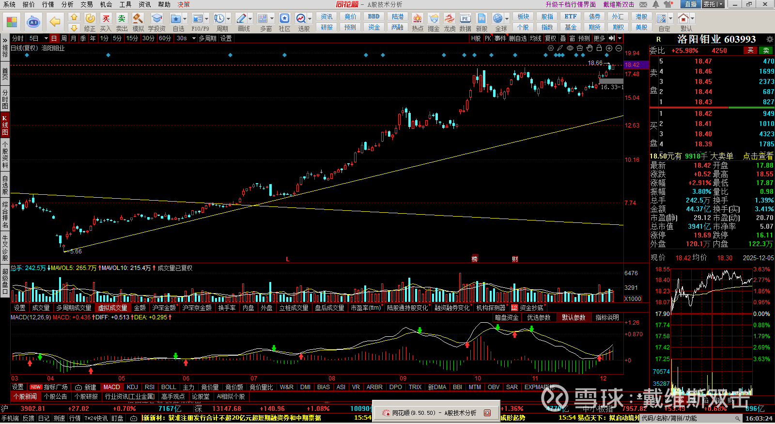This screenshot has width=775, height=424.
Task: Expand the 全球 dropdown arrow
Action: click(506, 19)
